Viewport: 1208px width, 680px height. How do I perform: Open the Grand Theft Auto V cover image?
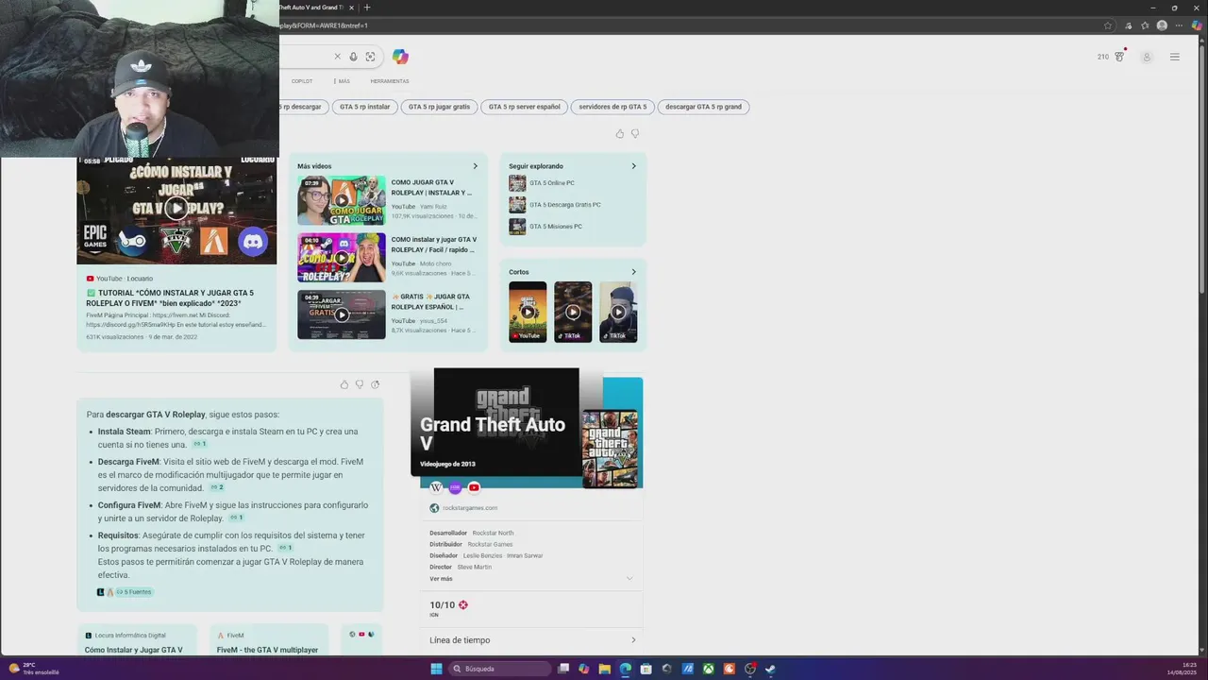coord(610,448)
